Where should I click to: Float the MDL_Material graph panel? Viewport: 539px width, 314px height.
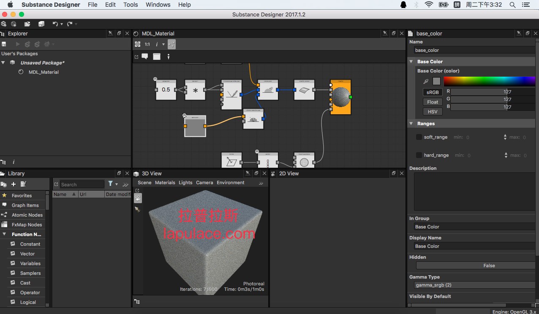click(x=393, y=33)
